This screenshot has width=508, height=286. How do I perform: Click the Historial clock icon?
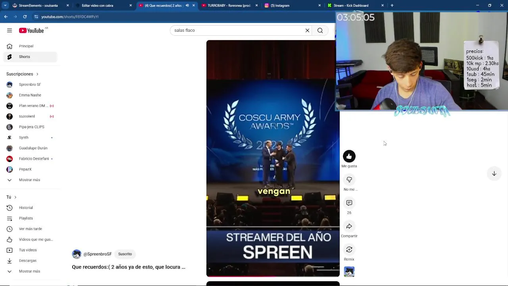click(x=10, y=208)
